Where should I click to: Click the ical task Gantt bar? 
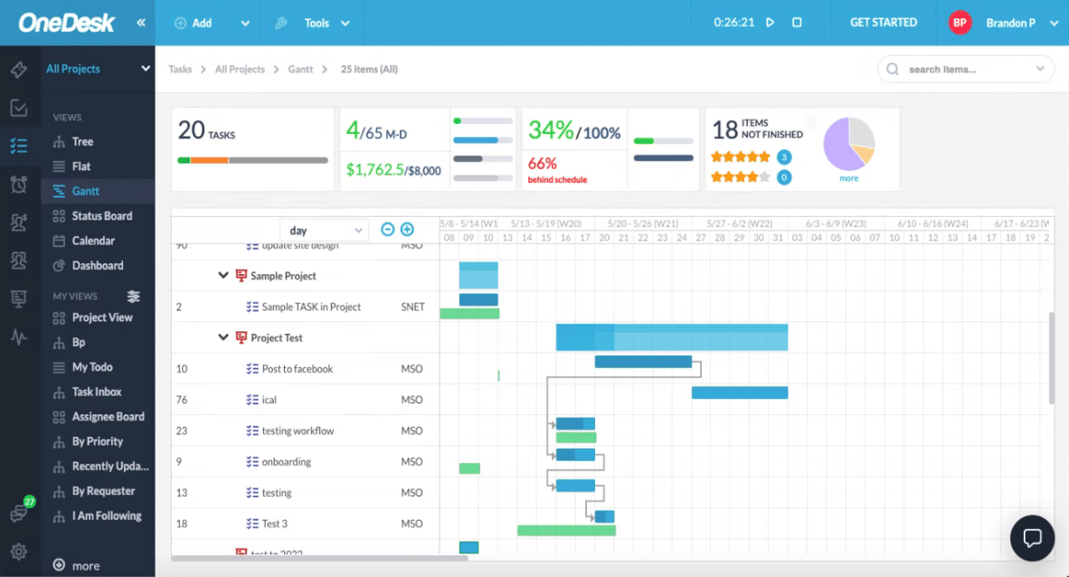pyautogui.click(x=740, y=393)
